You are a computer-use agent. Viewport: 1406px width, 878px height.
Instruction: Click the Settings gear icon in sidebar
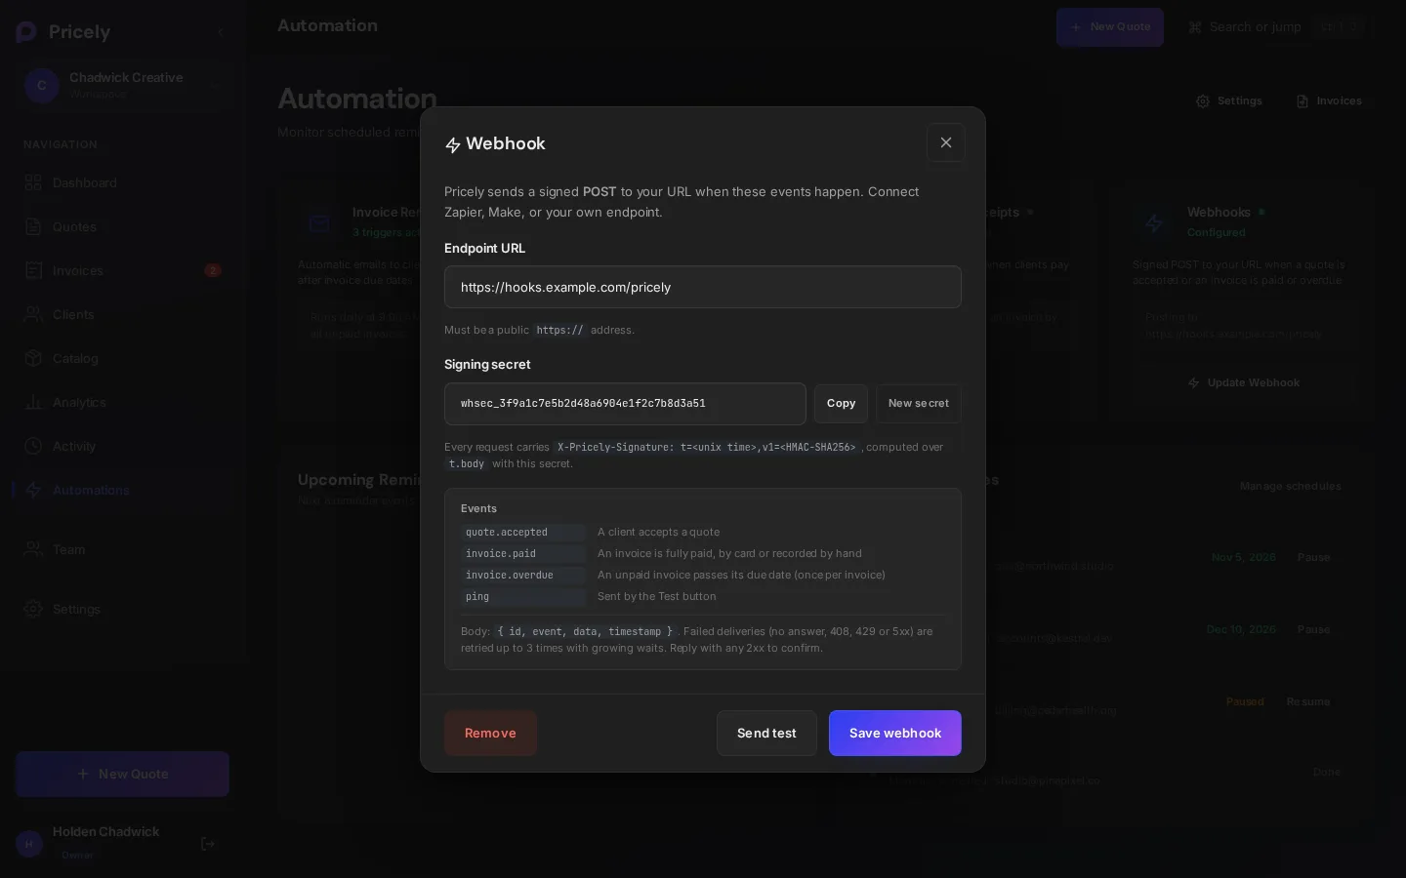click(x=33, y=609)
